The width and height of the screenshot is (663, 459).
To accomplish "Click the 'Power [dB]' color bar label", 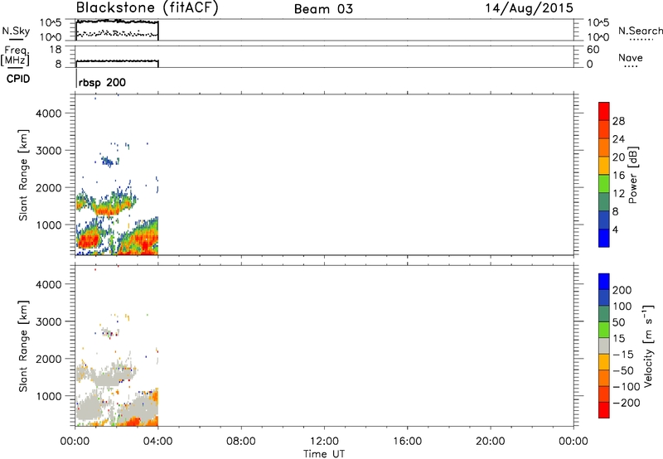I will click(x=632, y=175).
